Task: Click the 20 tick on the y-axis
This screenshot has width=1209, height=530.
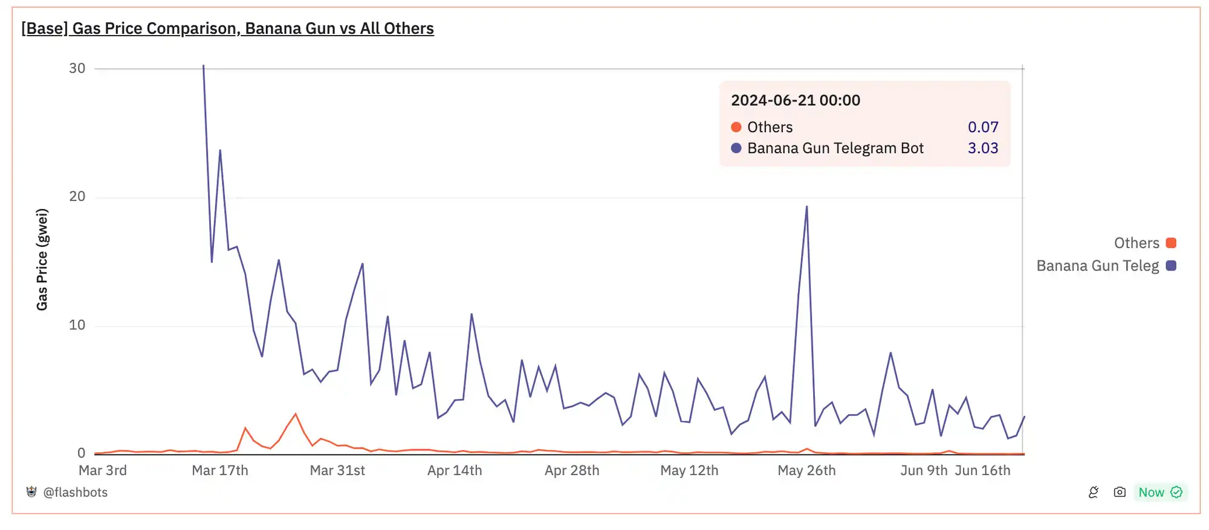Action: (x=77, y=197)
